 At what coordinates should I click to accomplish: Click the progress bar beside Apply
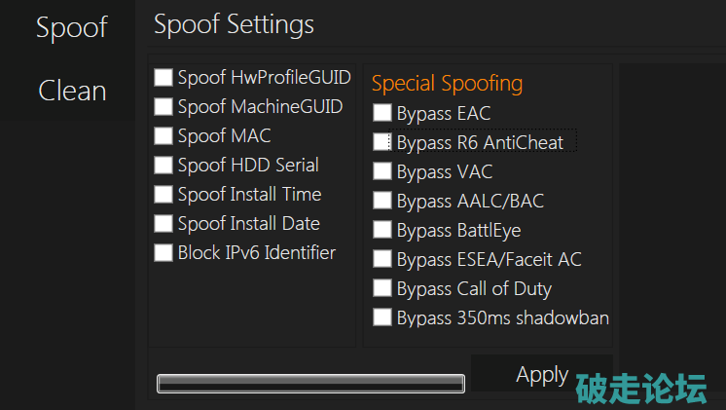(310, 384)
